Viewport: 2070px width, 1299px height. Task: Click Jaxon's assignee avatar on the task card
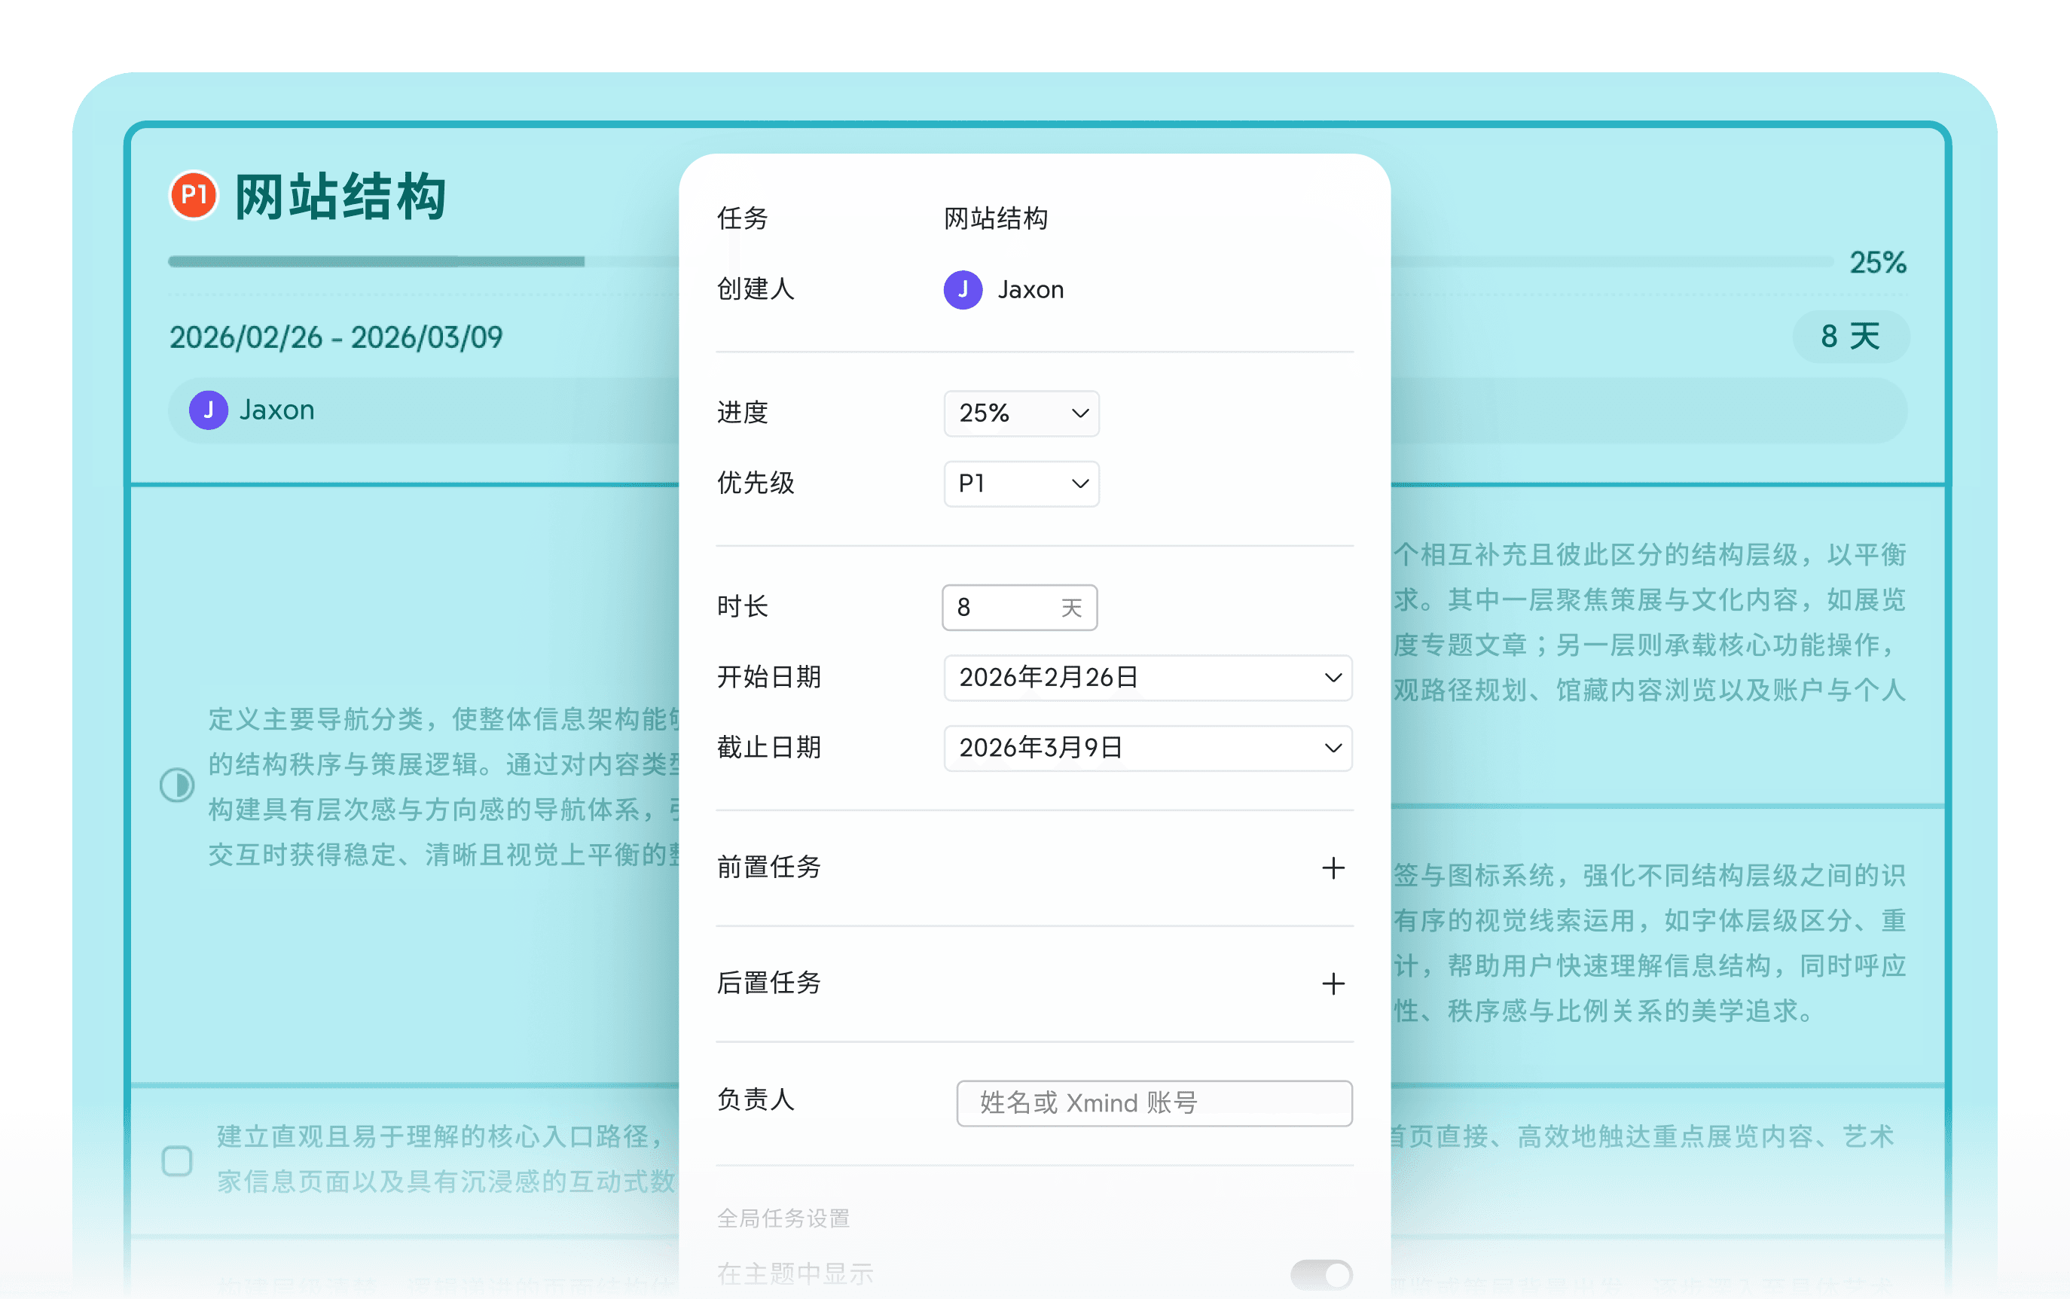point(208,410)
